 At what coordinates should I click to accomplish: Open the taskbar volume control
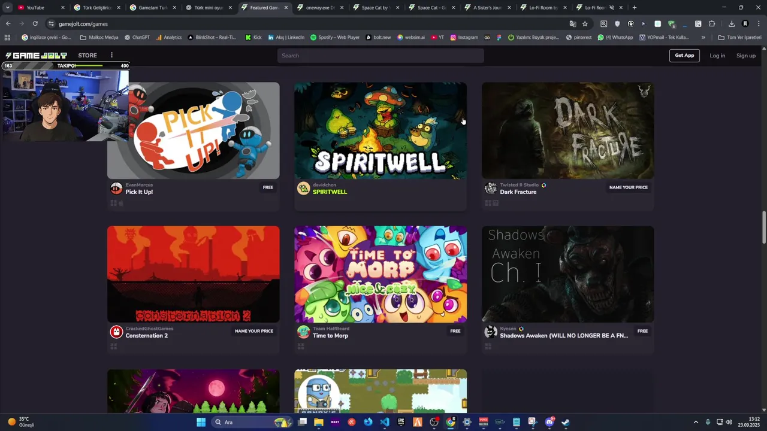click(729, 422)
